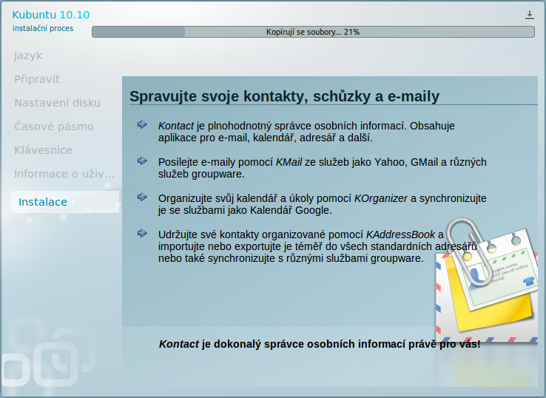Viewport: 546px width, 398px height.
Task: Click the slideshow heading about kontakty, schůzky
Action: [x=285, y=96]
